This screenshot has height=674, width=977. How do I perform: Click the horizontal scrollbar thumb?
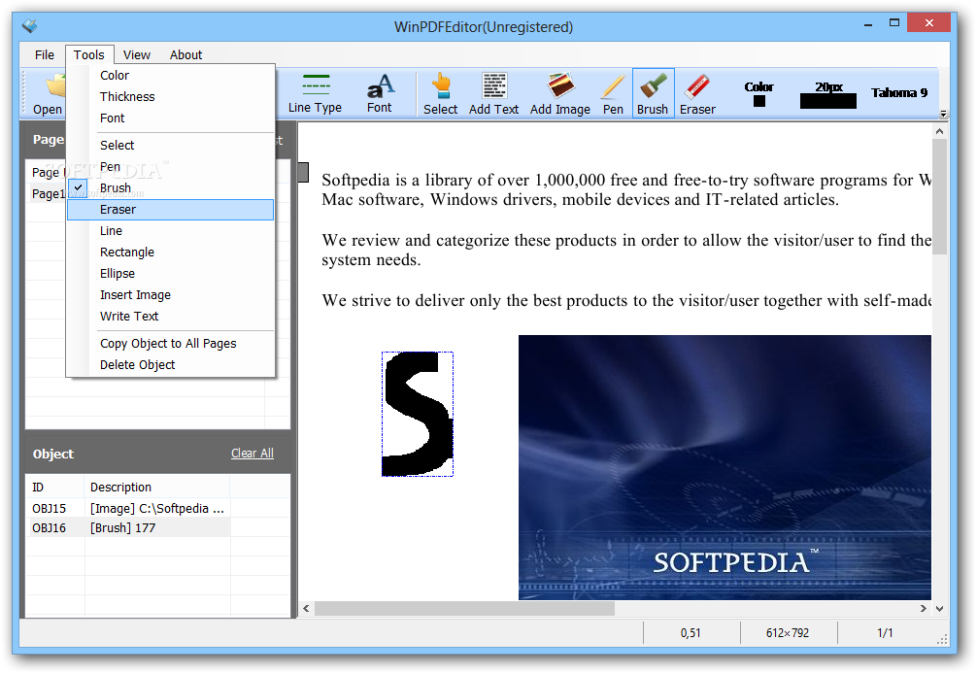(x=465, y=609)
